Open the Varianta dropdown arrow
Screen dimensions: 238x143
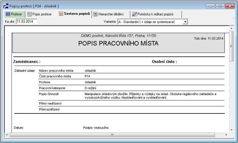point(185,22)
